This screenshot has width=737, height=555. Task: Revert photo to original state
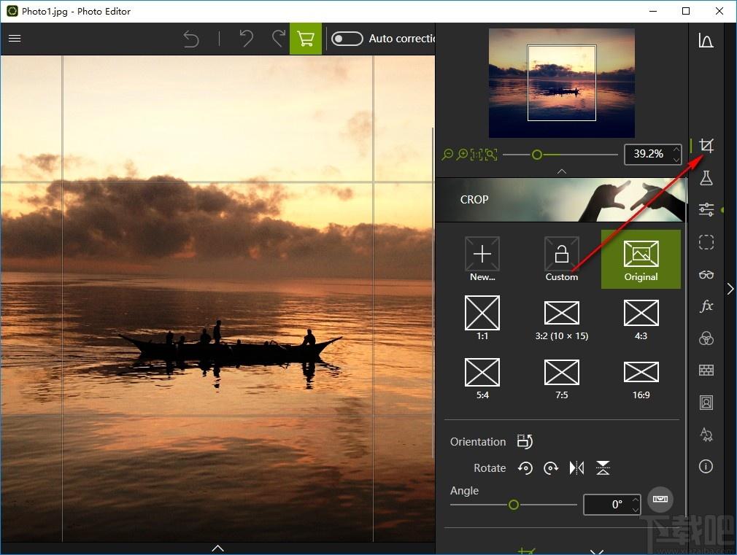tap(191, 39)
